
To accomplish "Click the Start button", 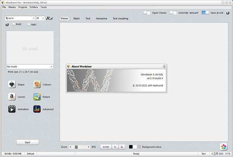I will click(28, 142).
